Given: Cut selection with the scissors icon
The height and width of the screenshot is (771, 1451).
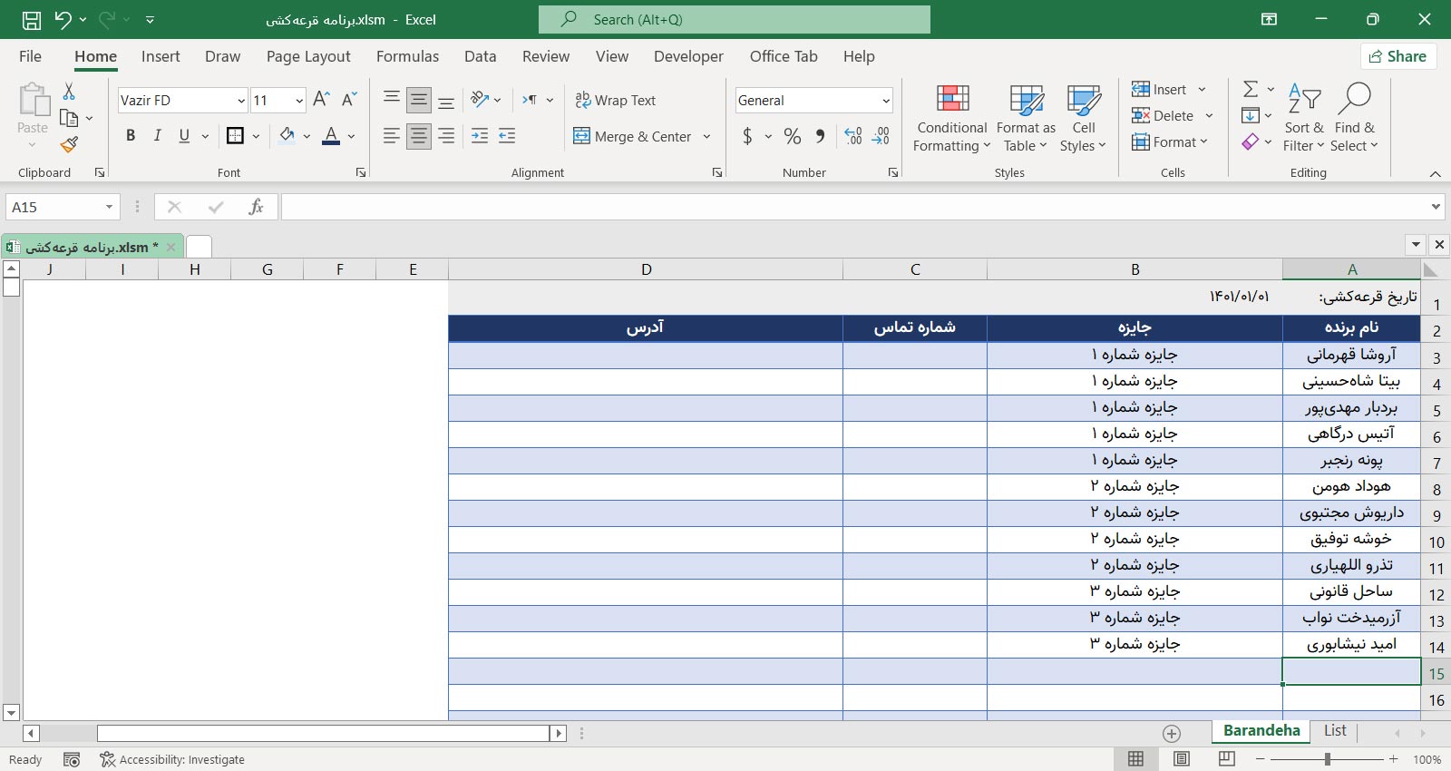Looking at the screenshot, I should (69, 92).
